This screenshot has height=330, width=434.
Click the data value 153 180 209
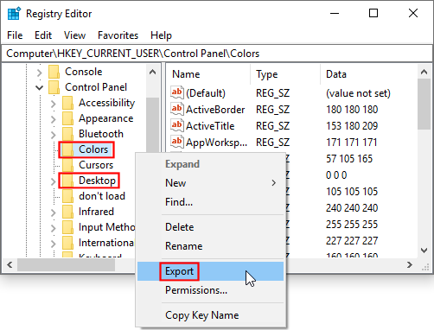coord(352,126)
